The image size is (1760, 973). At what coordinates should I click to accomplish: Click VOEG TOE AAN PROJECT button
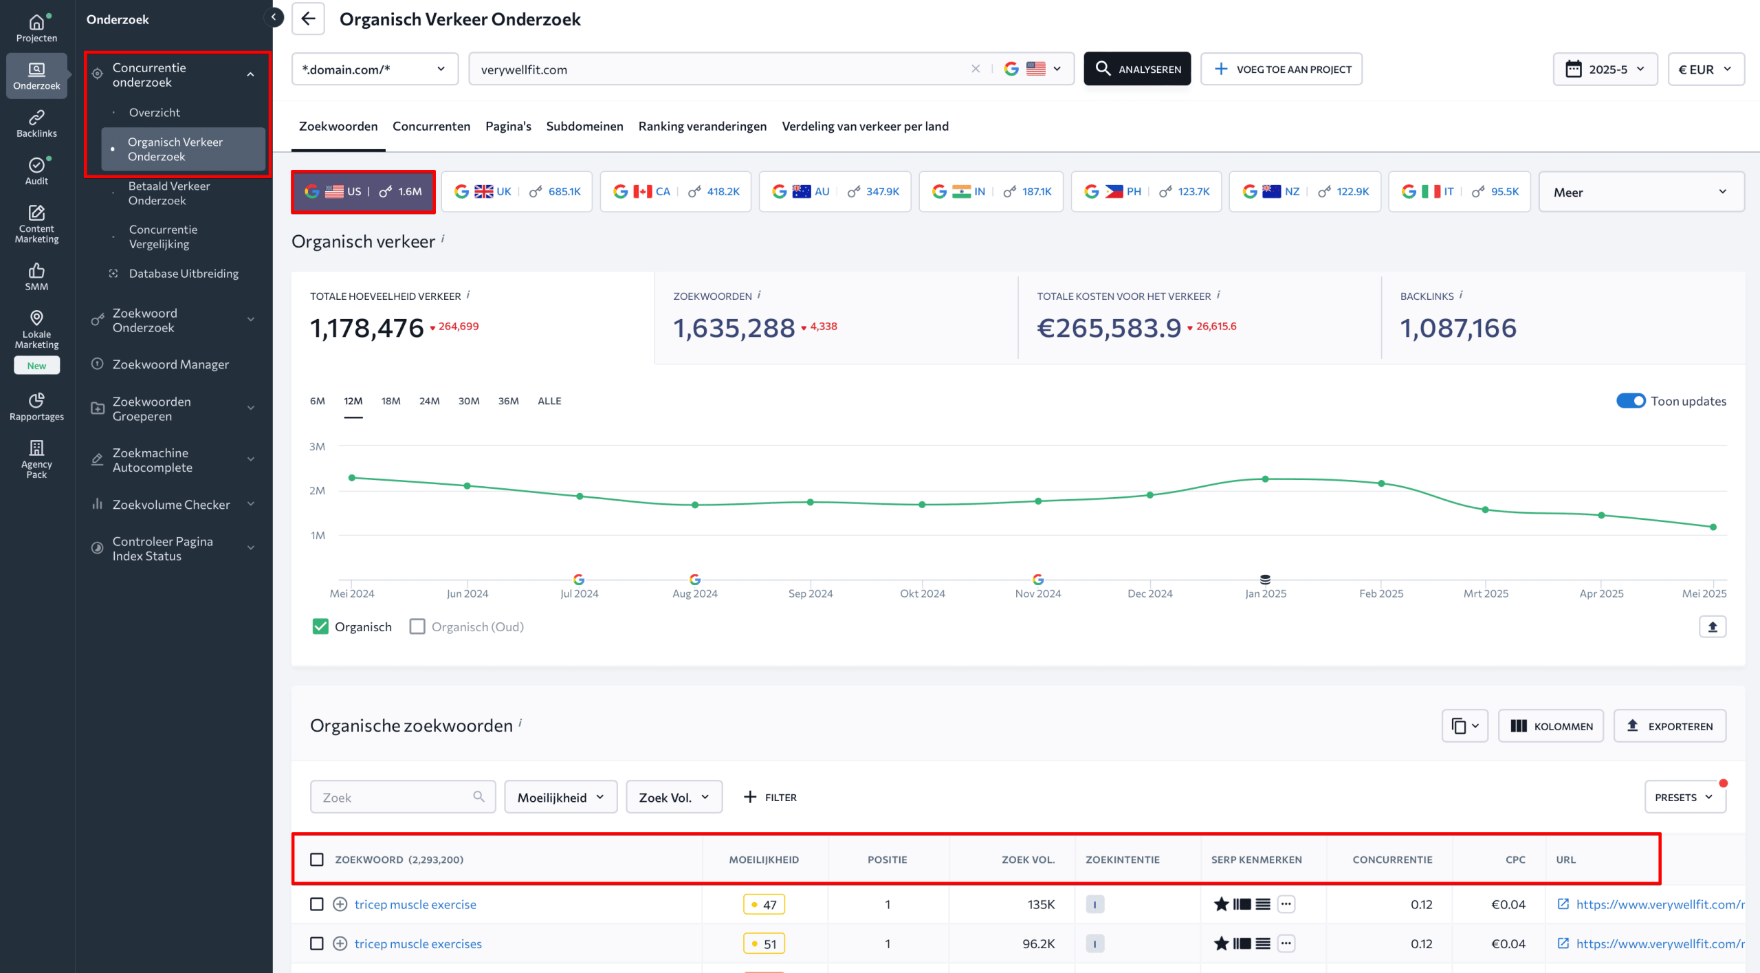[1281, 69]
